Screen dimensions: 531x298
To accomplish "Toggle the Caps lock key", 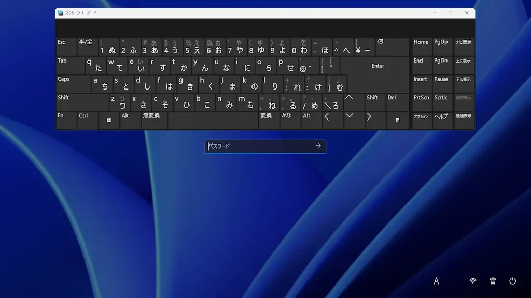I will tap(73, 84).
